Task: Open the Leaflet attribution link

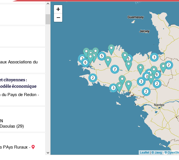Action: tap(145, 152)
